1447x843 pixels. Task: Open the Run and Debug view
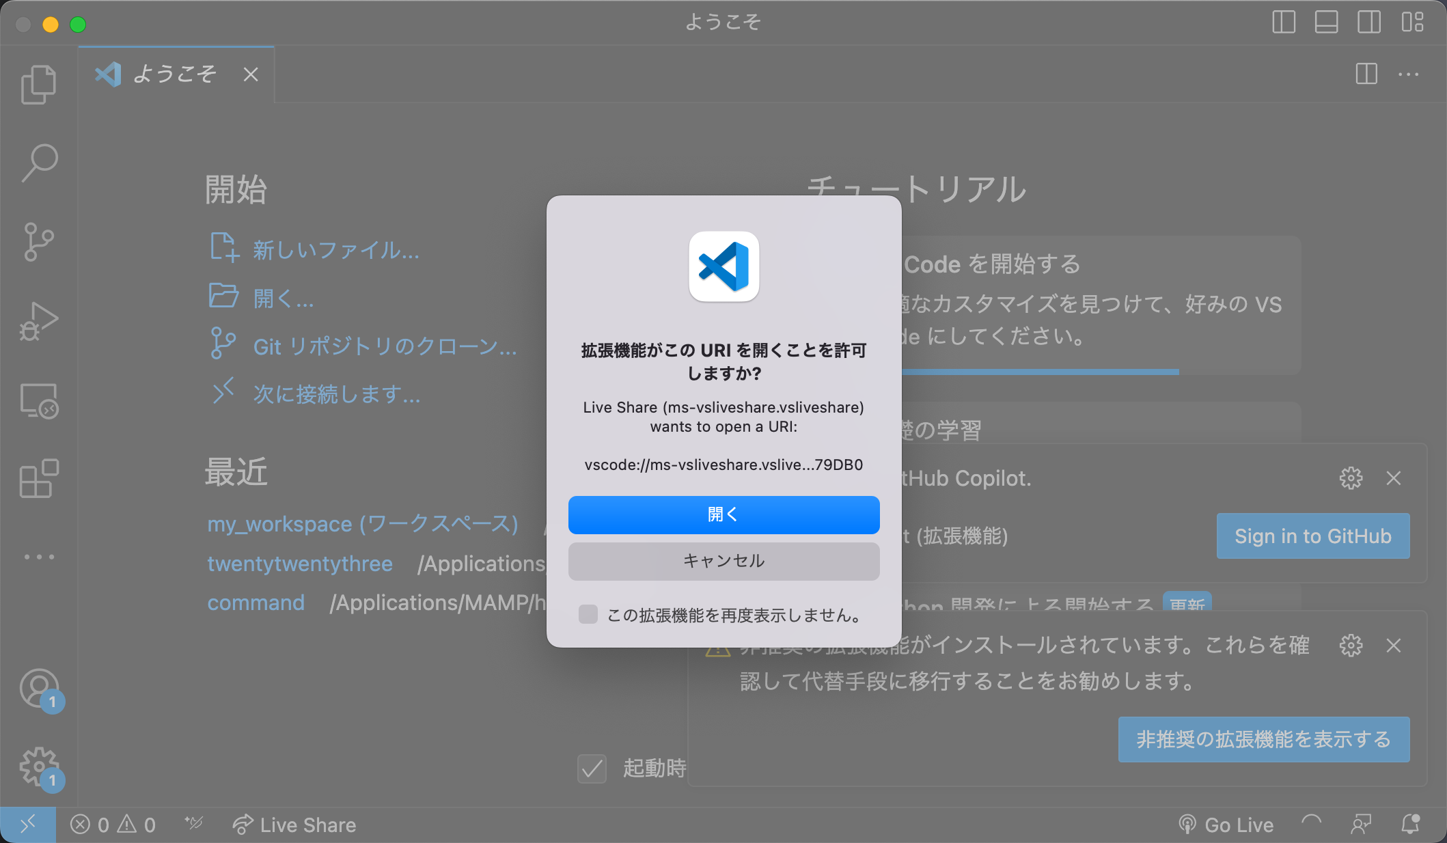39,321
